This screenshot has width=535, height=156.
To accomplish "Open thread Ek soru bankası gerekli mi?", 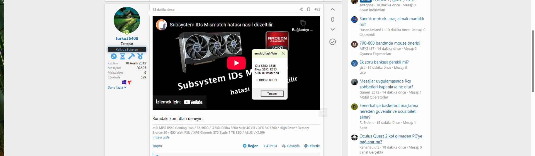I will click(384, 62).
